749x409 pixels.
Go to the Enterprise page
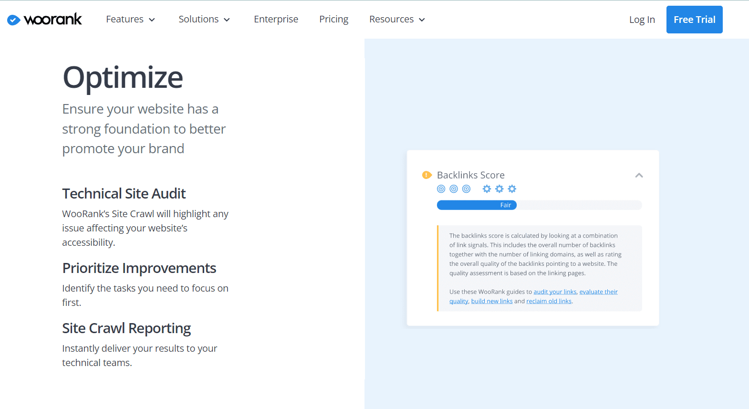click(276, 20)
